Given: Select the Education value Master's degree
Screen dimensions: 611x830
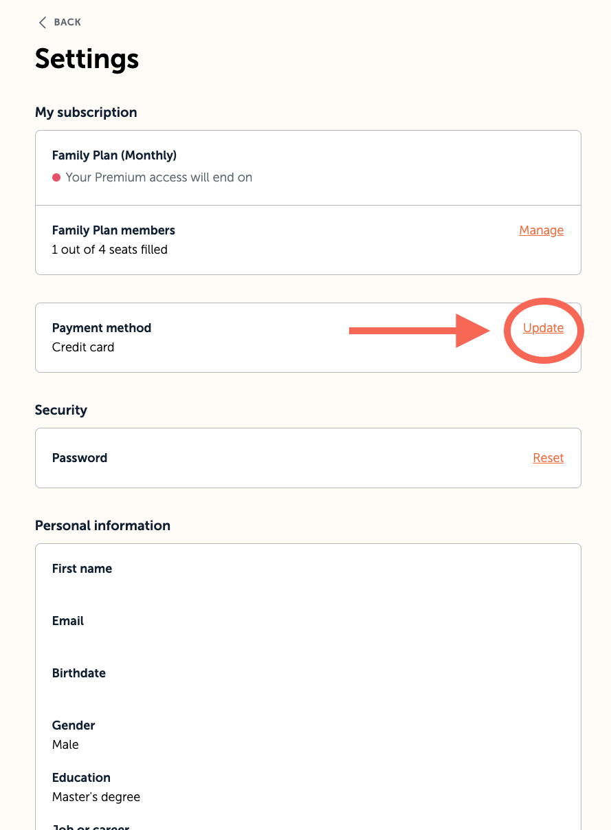Looking at the screenshot, I should pos(96,797).
